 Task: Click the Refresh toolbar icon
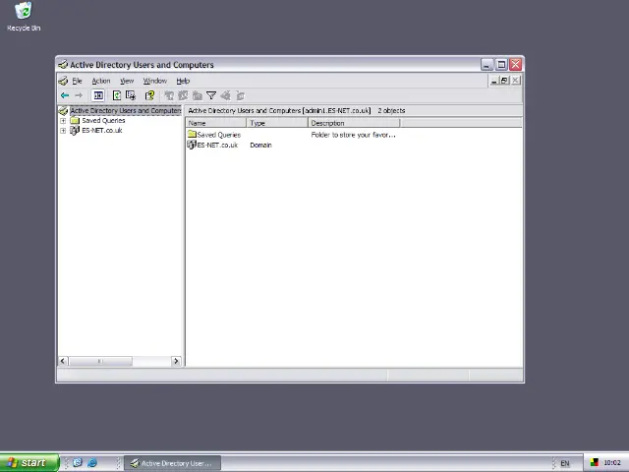coord(116,95)
